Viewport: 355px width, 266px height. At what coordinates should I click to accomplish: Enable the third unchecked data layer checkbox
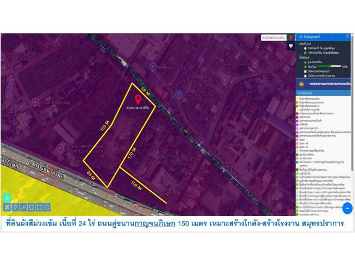pos(305,71)
